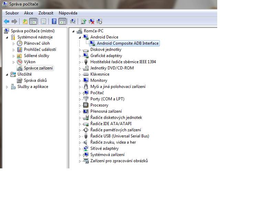The height and width of the screenshot is (211, 264).
Task: Click the Síťové adaptéry network icon
Action: tap(86, 148)
